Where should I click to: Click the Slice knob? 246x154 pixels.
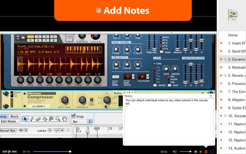pos(20,80)
